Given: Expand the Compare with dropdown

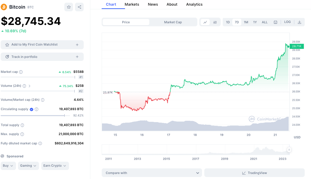Looking at the screenshot, I should [x=152, y=173].
